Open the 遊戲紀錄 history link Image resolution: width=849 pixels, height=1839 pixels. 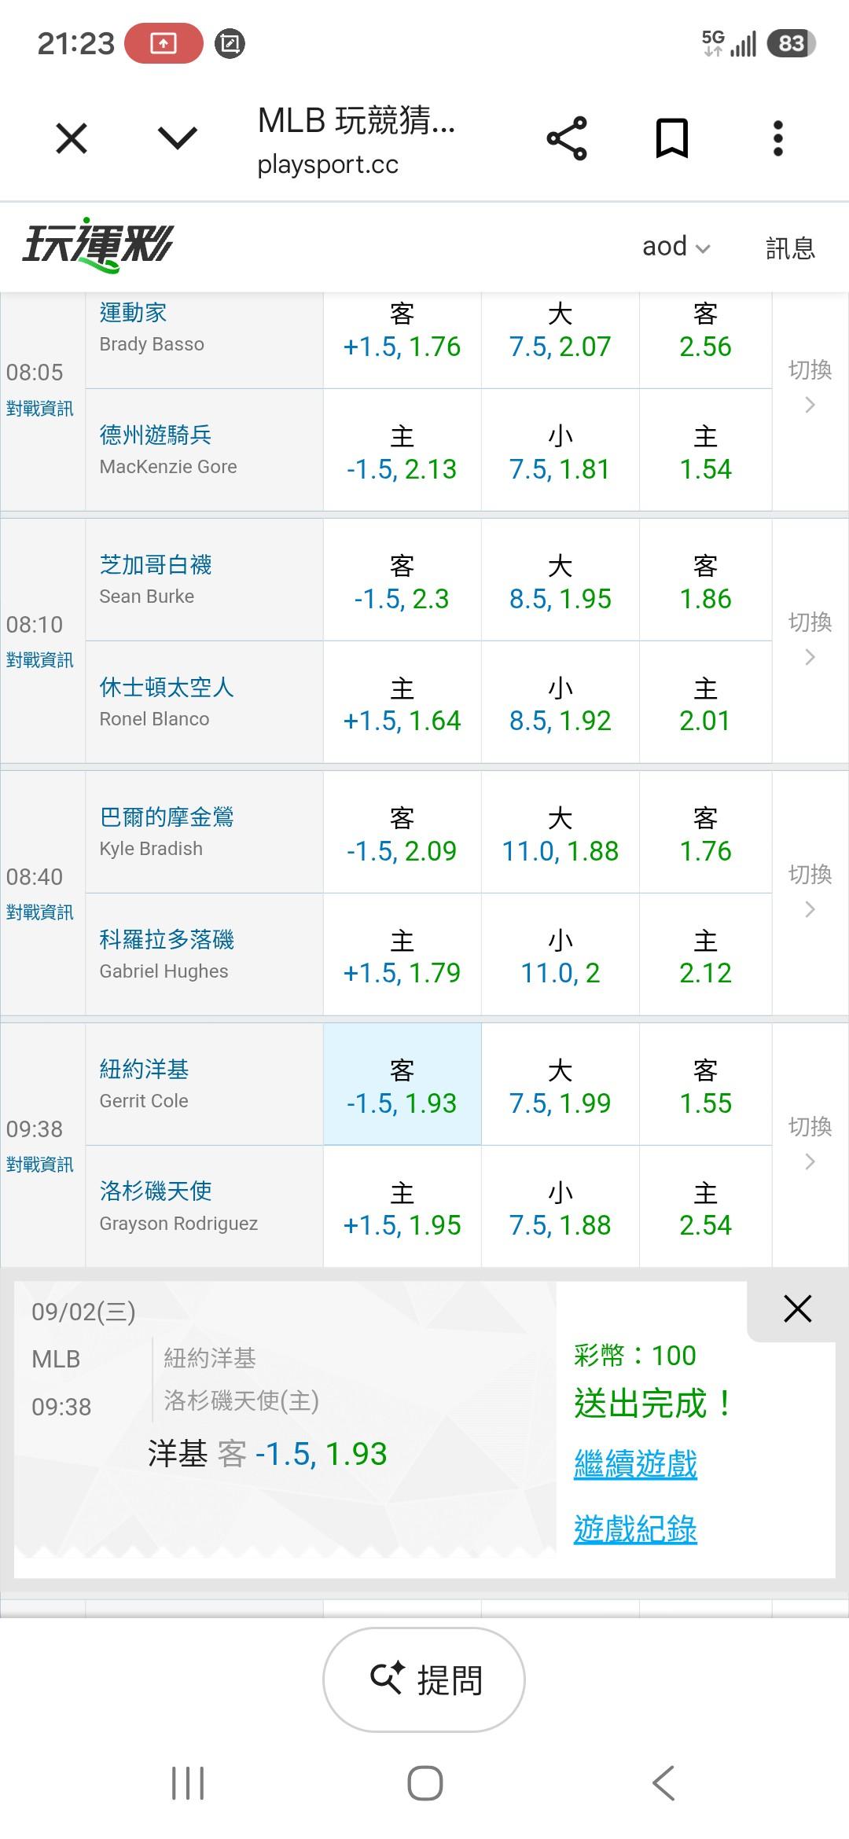point(635,1529)
